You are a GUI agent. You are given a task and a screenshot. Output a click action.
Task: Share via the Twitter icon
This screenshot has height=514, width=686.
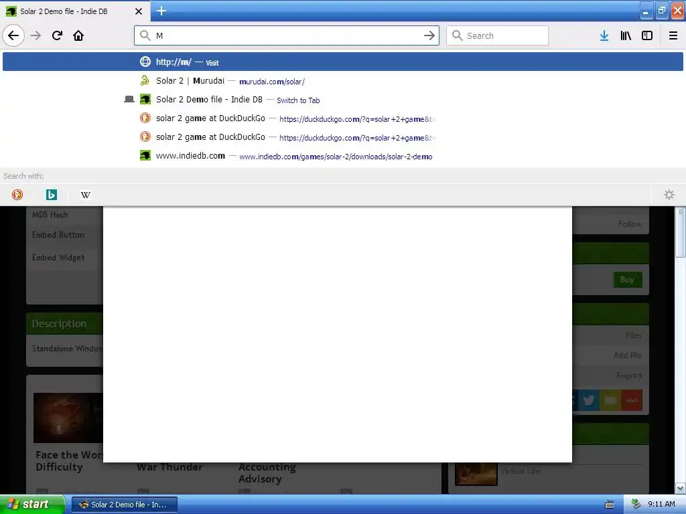(x=589, y=400)
